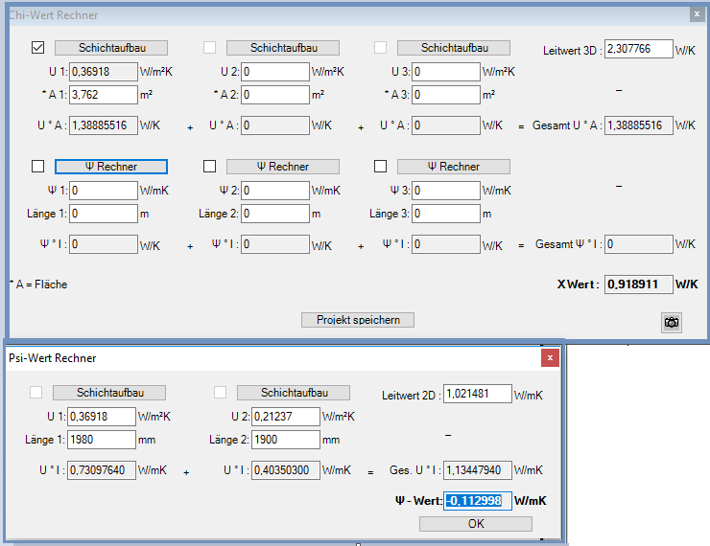
Task: Click the A 1 area input field
Action: (x=104, y=95)
